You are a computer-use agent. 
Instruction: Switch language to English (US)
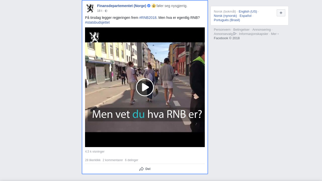tap(248, 12)
